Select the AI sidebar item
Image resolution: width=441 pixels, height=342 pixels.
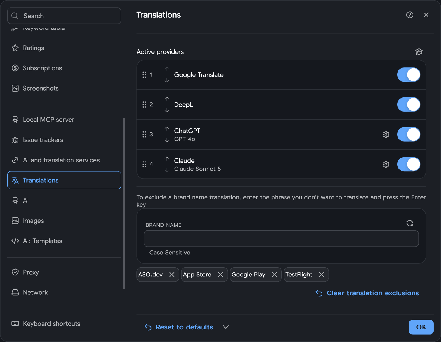pyautogui.click(x=64, y=200)
